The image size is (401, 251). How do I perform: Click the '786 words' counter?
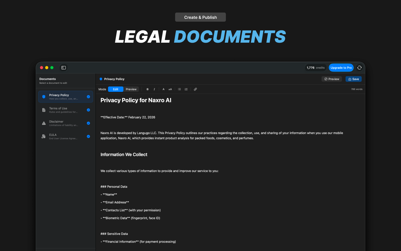click(357, 89)
